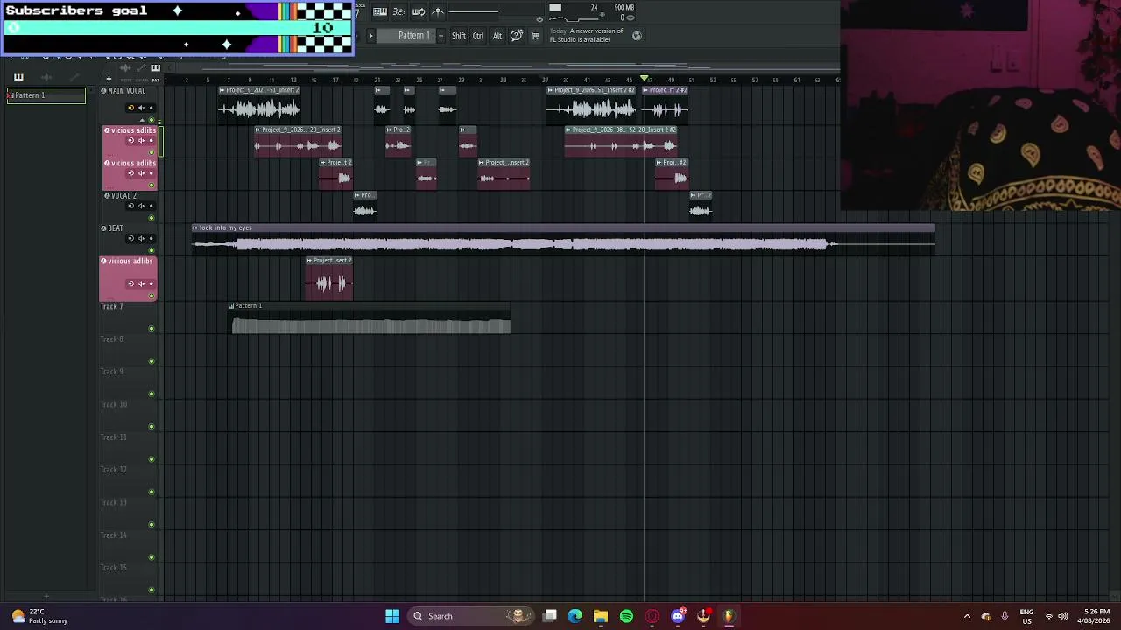Click the green playhead marker on the timeline
Screen dimensions: 1121x630
click(x=645, y=80)
